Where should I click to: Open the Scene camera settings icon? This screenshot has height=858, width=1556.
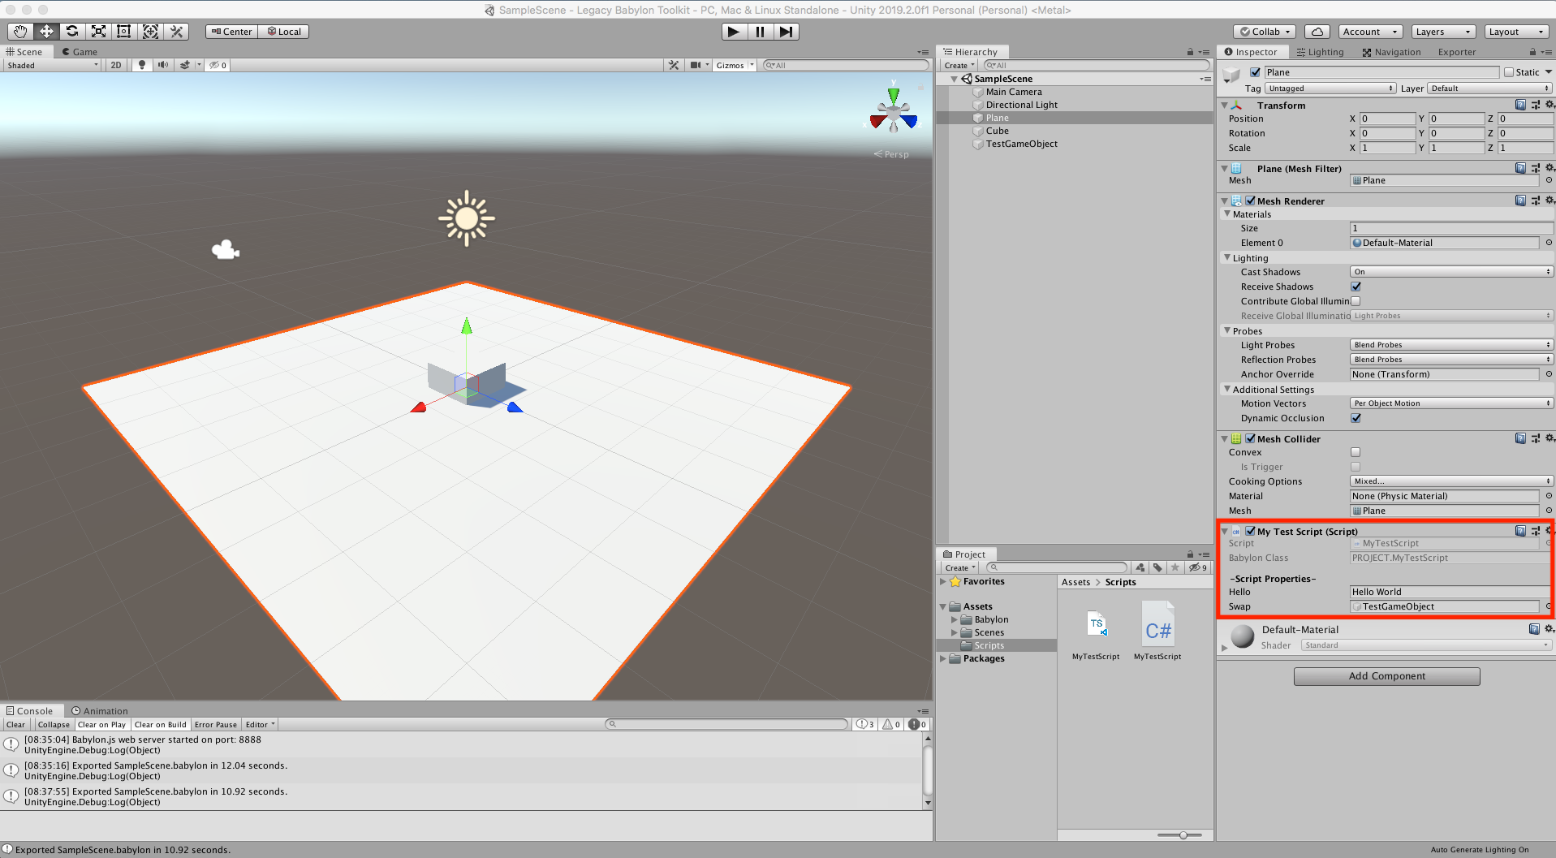pyautogui.click(x=696, y=65)
